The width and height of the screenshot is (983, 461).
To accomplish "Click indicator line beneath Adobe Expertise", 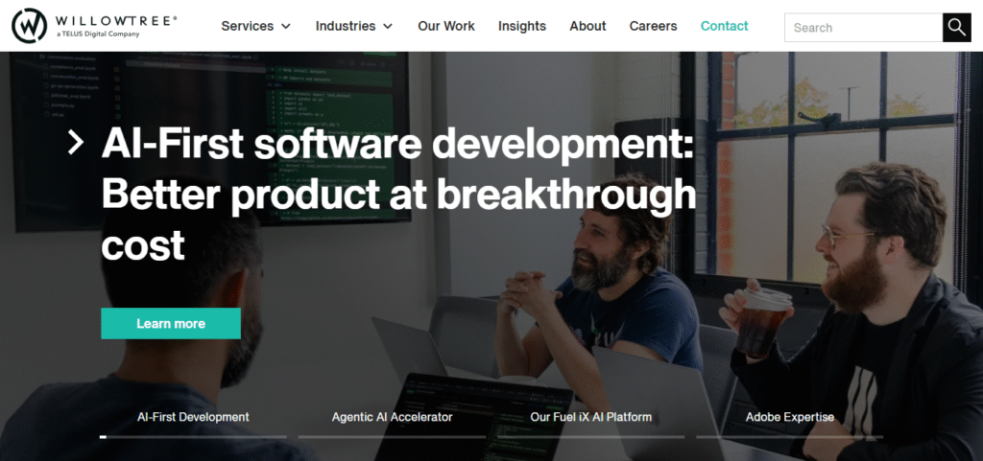I will pos(789,436).
